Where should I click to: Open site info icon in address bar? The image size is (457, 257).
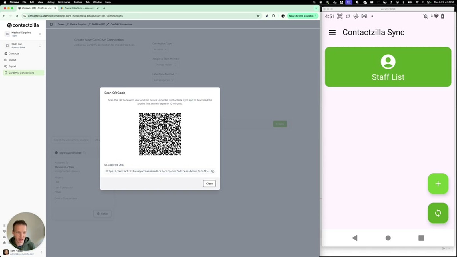click(x=24, y=16)
